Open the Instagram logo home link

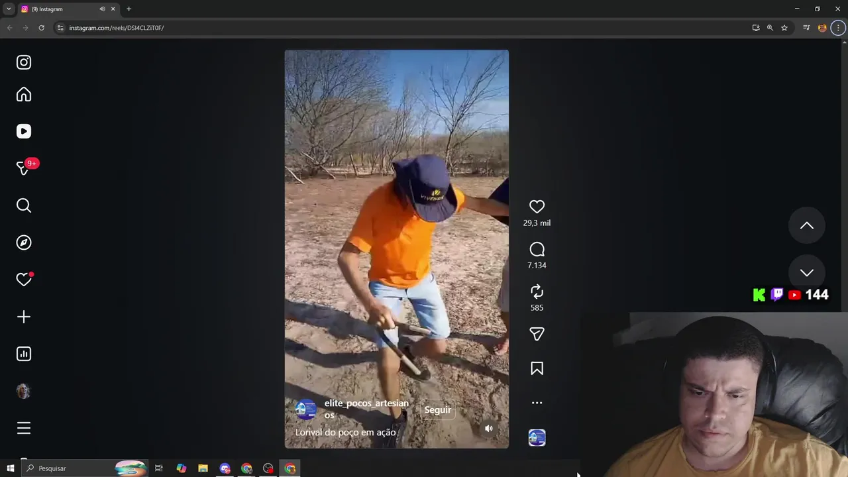(24, 62)
